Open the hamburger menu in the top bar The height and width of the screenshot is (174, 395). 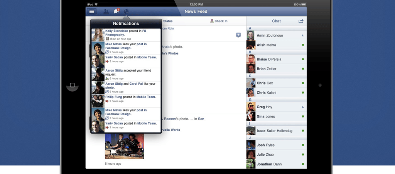click(92, 12)
